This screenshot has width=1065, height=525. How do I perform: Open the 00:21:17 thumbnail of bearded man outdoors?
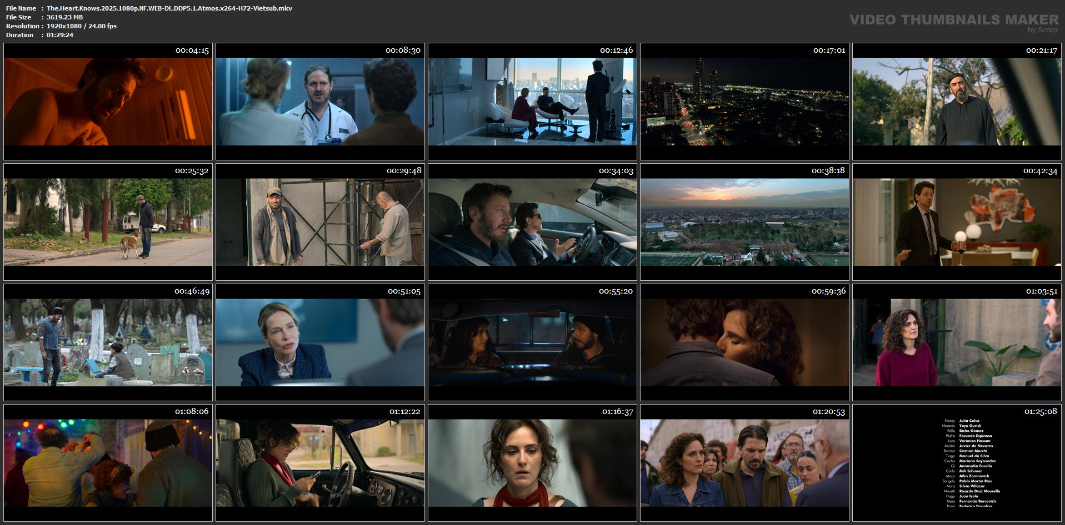pyautogui.click(x=957, y=102)
